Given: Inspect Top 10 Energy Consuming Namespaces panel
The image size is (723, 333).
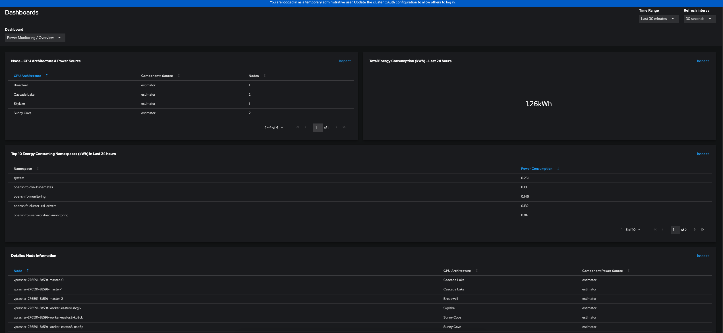Looking at the screenshot, I should pos(703,154).
